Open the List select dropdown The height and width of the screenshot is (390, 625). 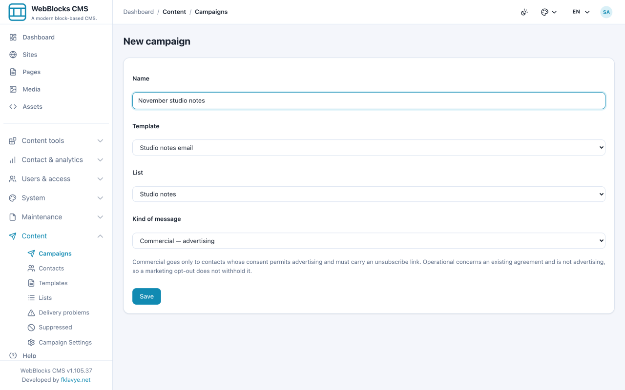click(x=369, y=194)
